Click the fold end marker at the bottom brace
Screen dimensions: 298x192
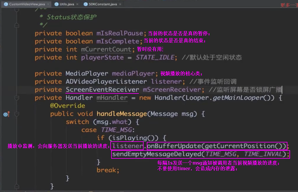[17, 186]
